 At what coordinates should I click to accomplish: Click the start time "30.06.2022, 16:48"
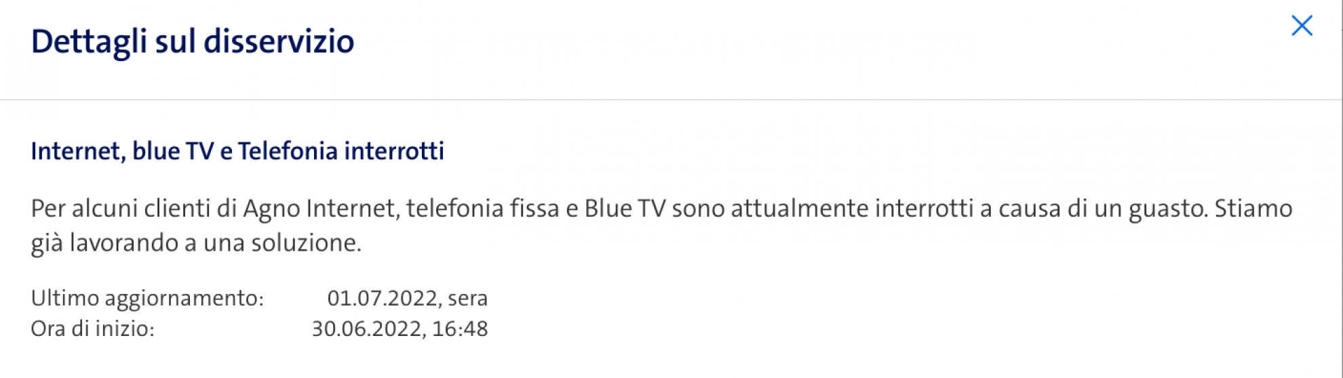point(400,329)
